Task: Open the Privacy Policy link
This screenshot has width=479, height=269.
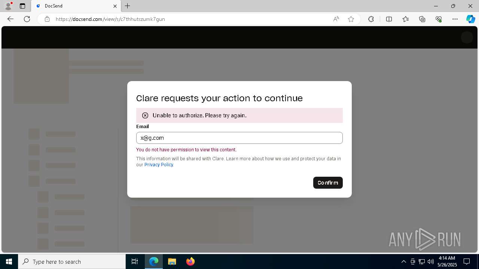Action: click(x=159, y=165)
